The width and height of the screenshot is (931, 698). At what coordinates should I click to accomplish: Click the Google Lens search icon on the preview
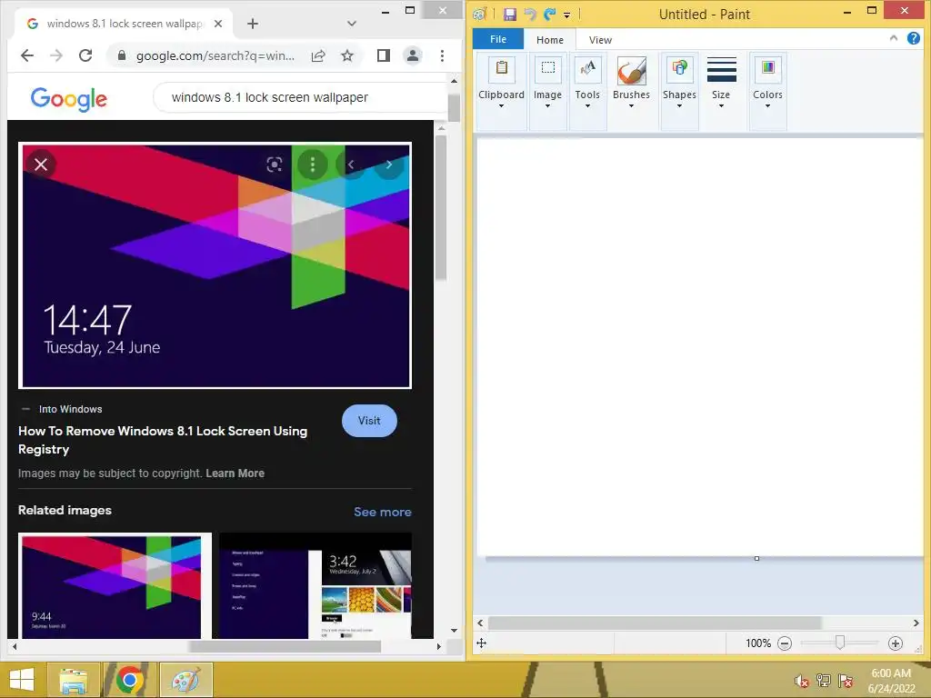(274, 165)
